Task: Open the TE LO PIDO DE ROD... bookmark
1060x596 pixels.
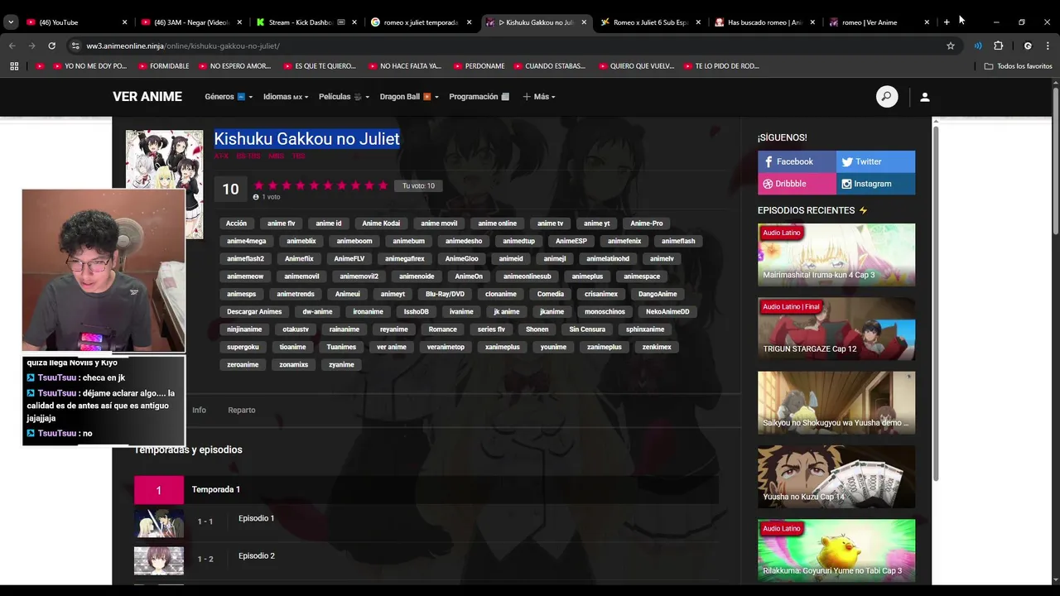Action: tap(720, 66)
